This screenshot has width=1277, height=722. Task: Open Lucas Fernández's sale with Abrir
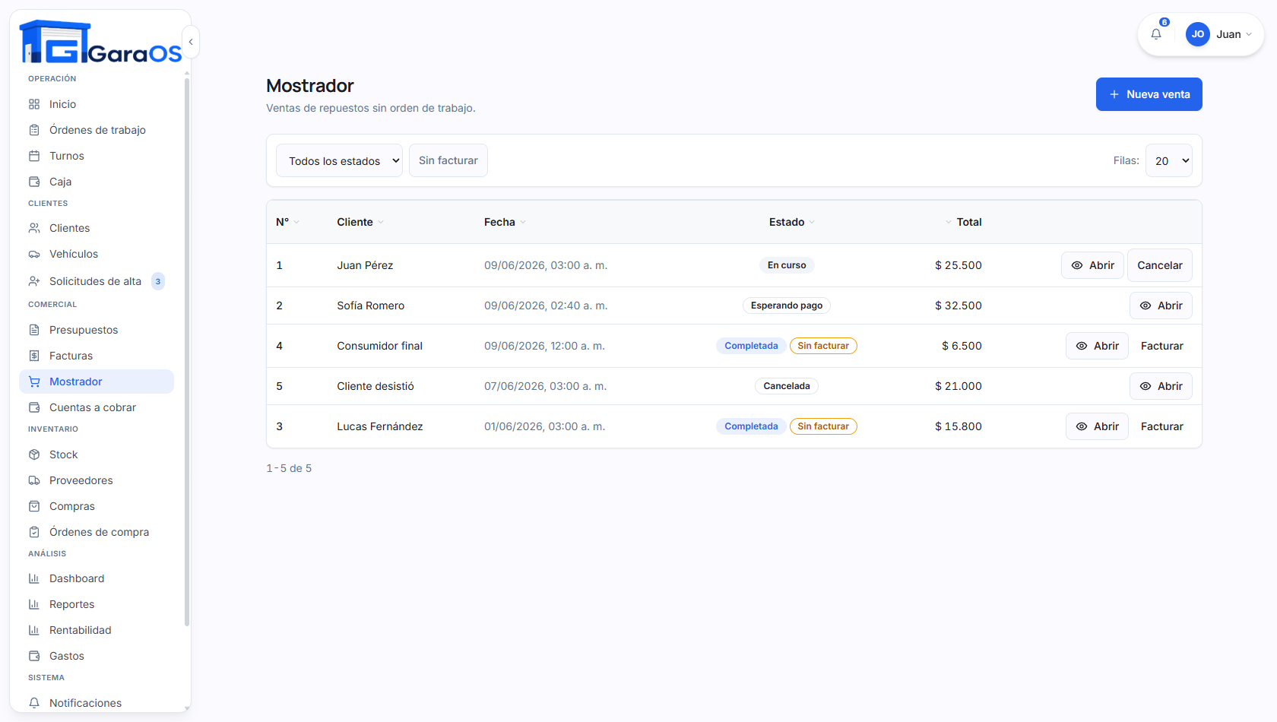1097,426
